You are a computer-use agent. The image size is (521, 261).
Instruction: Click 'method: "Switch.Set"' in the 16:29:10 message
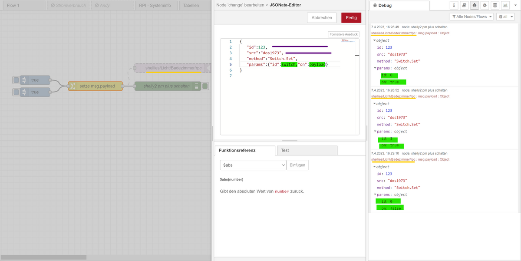(399, 188)
